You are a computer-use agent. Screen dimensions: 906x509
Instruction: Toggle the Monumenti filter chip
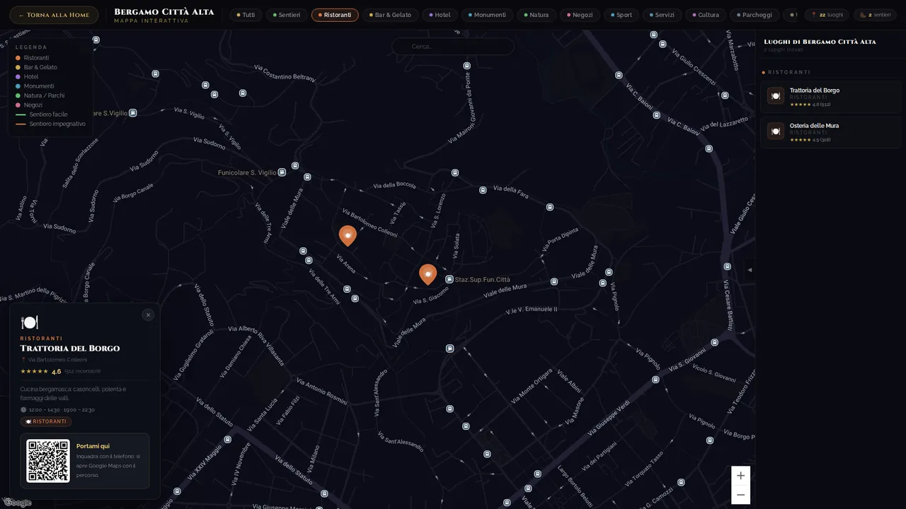point(487,15)
